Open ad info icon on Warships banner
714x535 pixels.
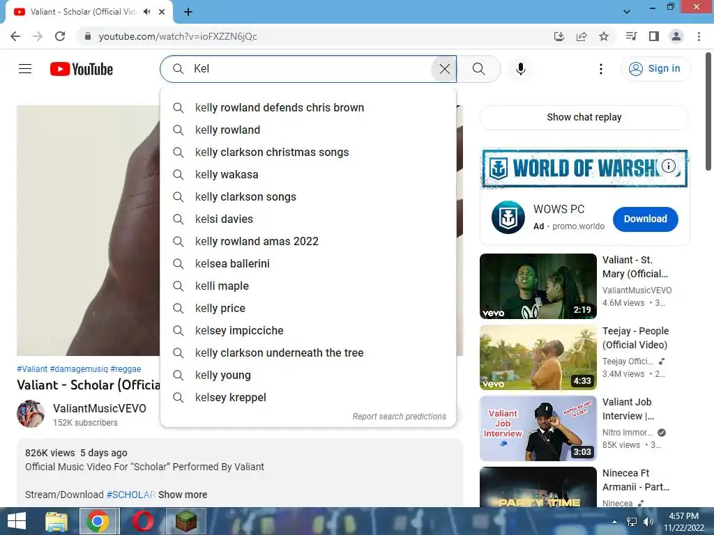click(x=668, y=166)
